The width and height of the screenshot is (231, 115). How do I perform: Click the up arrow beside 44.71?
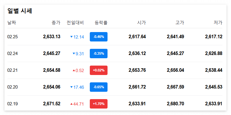tap(71, 104)
